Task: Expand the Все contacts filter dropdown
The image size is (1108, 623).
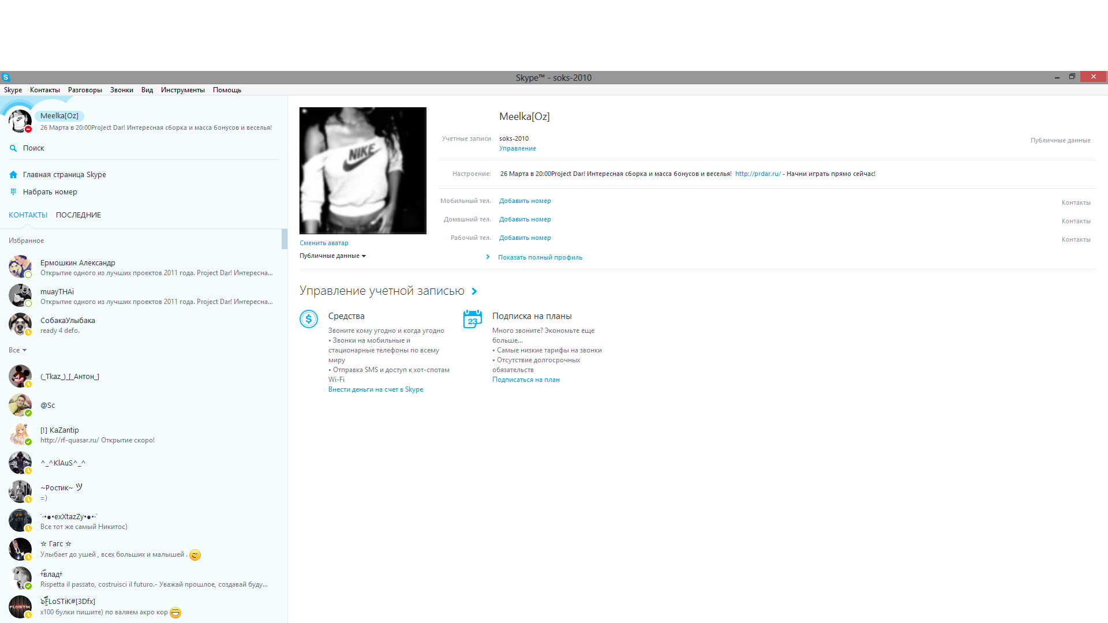Action: tap(17, 350)
